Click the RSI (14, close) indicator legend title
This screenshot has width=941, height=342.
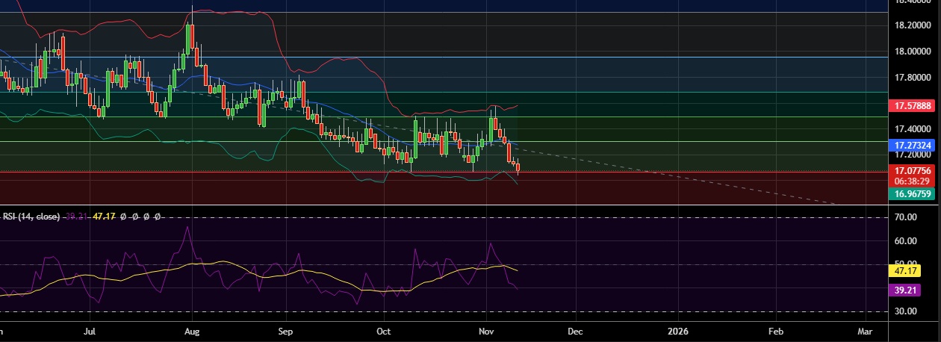[31, 217]
